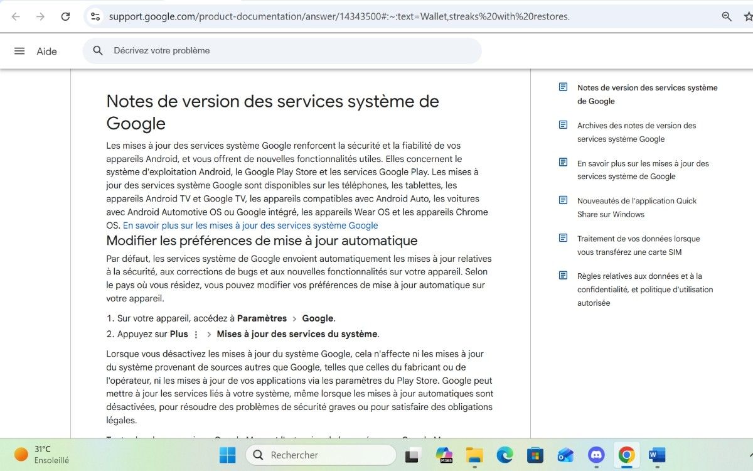The width and height of the screenshot is (753, 471).
Task: Open the weather widget showing 31°C
Action: (42, 455)
